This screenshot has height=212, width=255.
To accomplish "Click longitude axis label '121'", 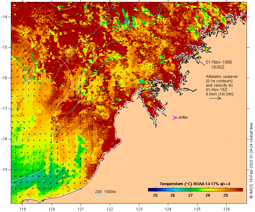I will 81,209.
